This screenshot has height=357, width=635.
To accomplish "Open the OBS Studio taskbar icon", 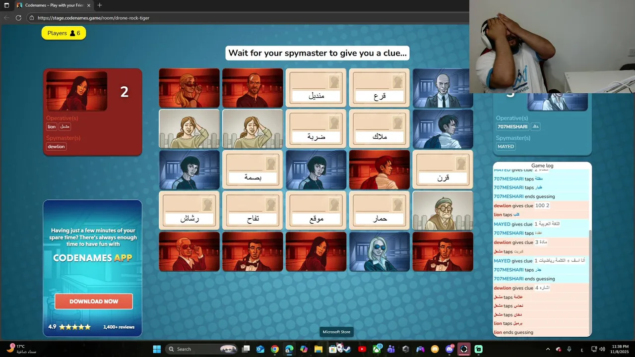I will click(464, 349).
